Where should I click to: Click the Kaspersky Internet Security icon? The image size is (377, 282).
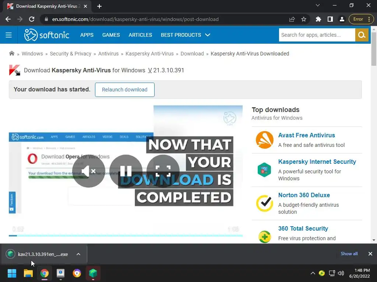264,170
